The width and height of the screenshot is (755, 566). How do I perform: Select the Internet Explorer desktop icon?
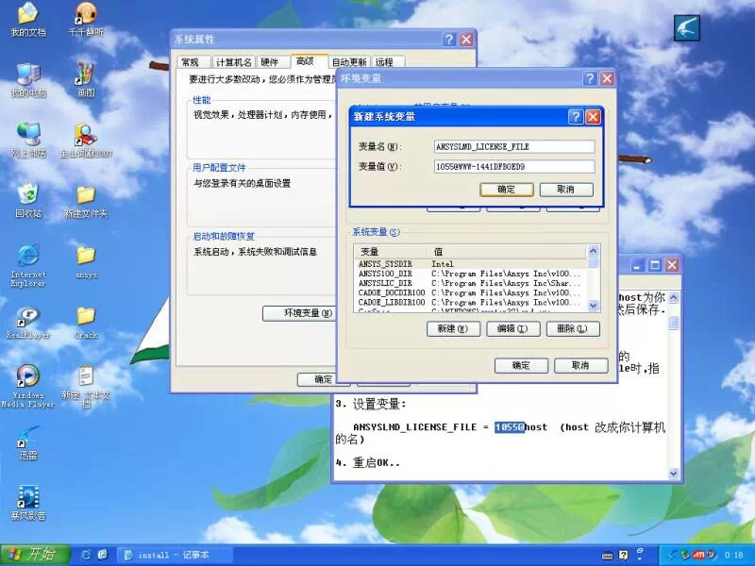(28, 256)
